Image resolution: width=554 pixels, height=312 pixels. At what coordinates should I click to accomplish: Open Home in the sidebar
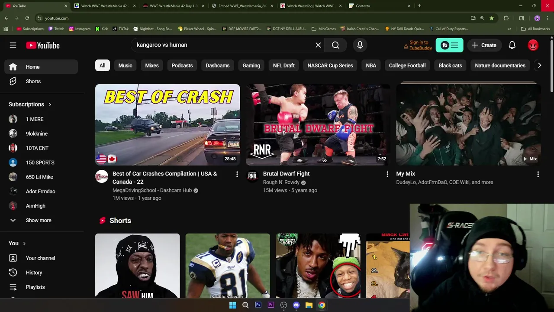click(41, 67)
